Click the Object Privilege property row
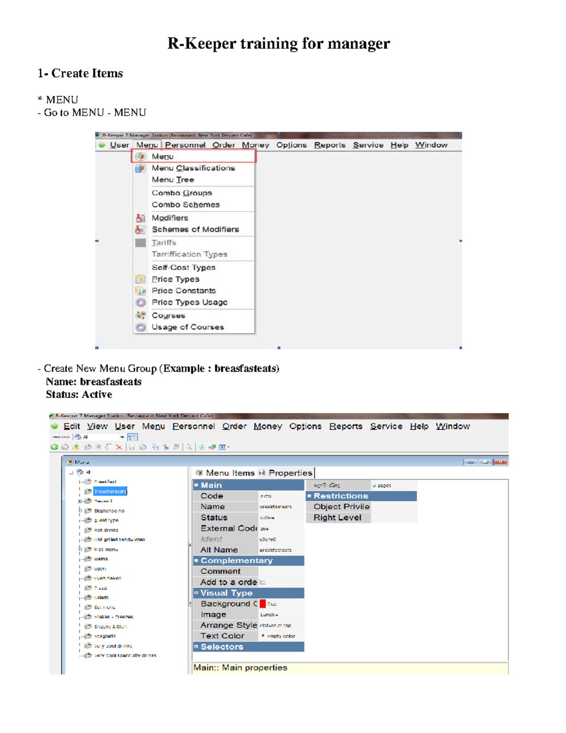Screen dimensions: 566x733 click(x=362, y=507)
